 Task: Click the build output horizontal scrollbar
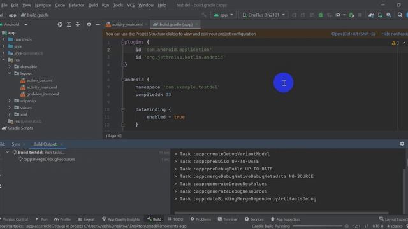[282, 213]
